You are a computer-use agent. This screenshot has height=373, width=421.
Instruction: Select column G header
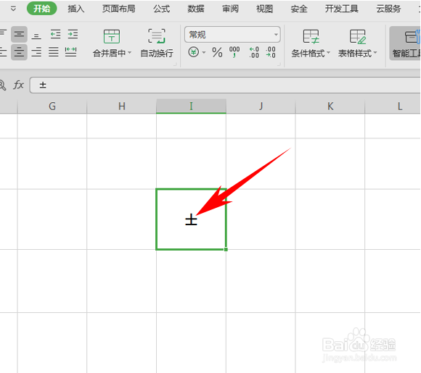coord(52,106)
